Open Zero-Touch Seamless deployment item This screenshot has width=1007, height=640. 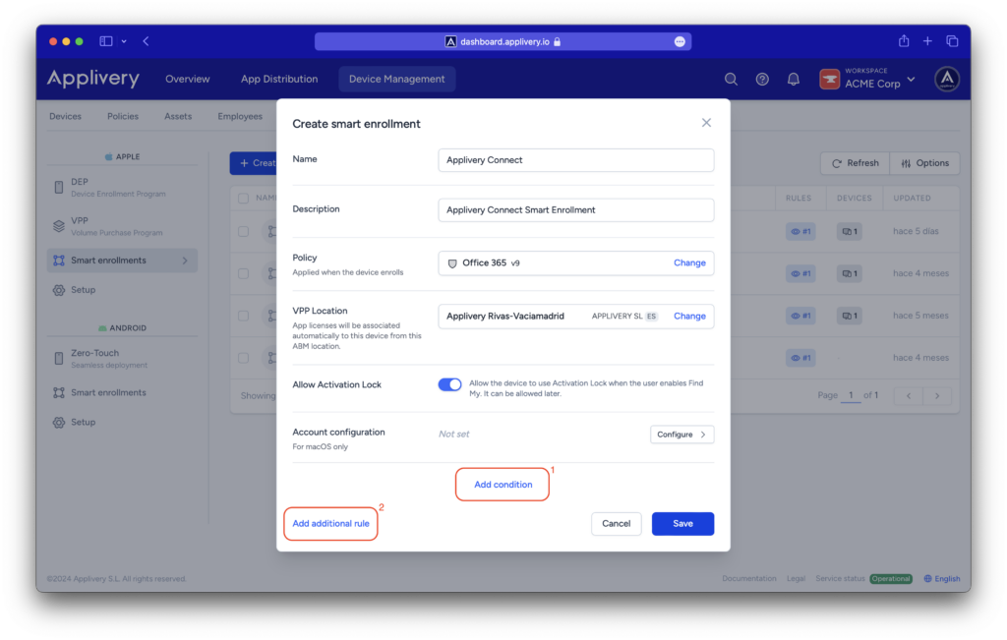(122, 358)
